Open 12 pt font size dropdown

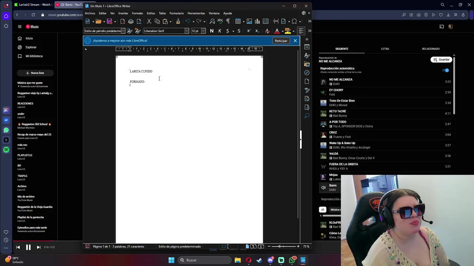click(203, 31)
